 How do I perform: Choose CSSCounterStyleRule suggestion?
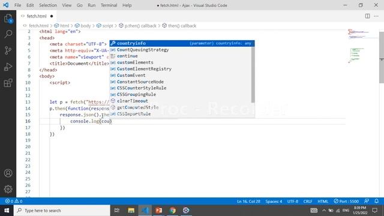pyautogui.click(x=181, y=88)
